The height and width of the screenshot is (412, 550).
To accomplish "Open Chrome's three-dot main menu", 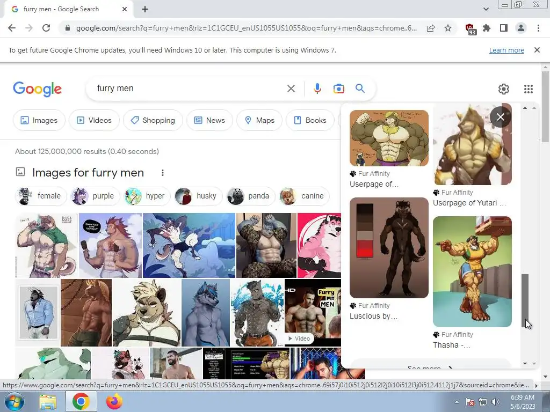I will click(538, 28).
